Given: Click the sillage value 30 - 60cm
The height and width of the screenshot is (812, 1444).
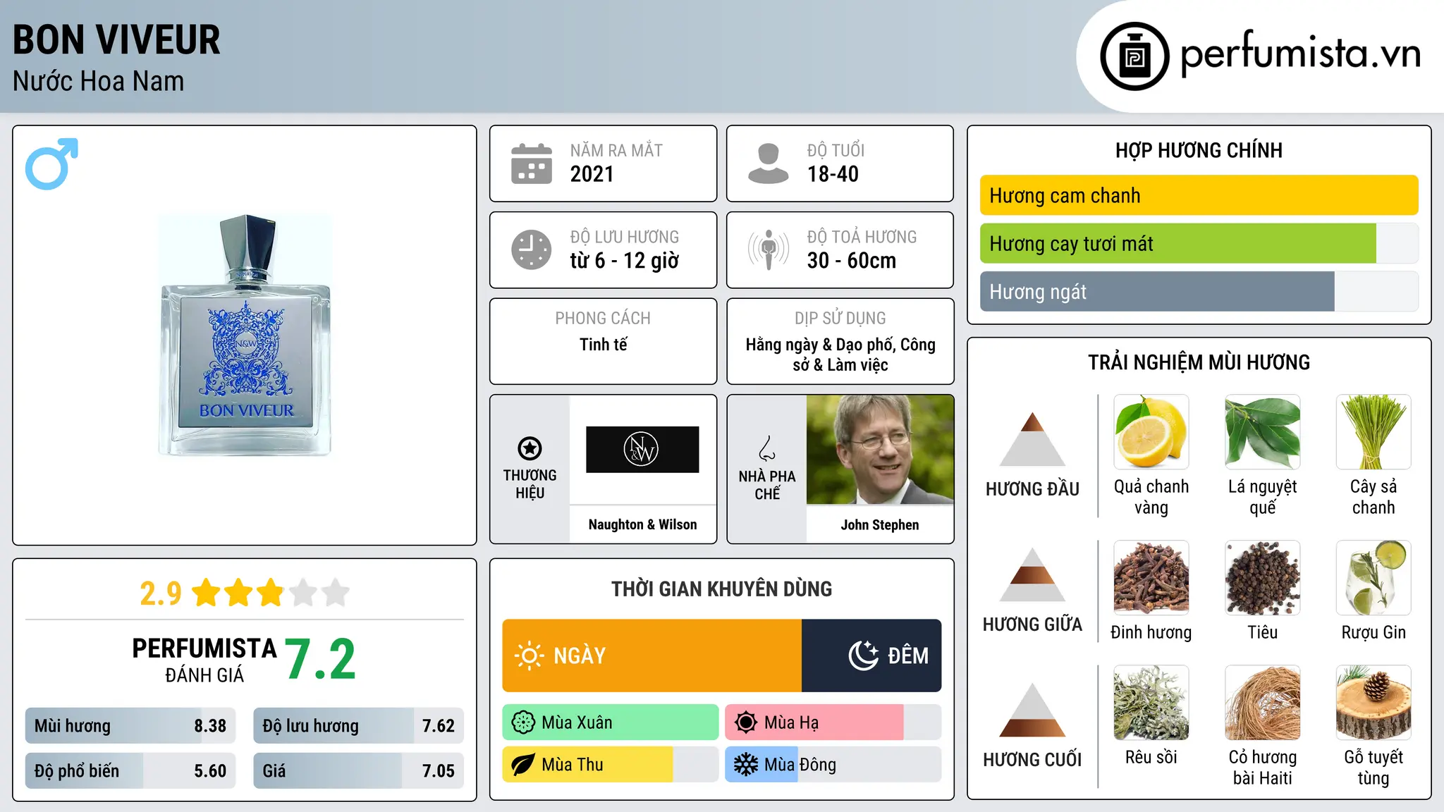Looking at the screenshot, I should [852, 261].
